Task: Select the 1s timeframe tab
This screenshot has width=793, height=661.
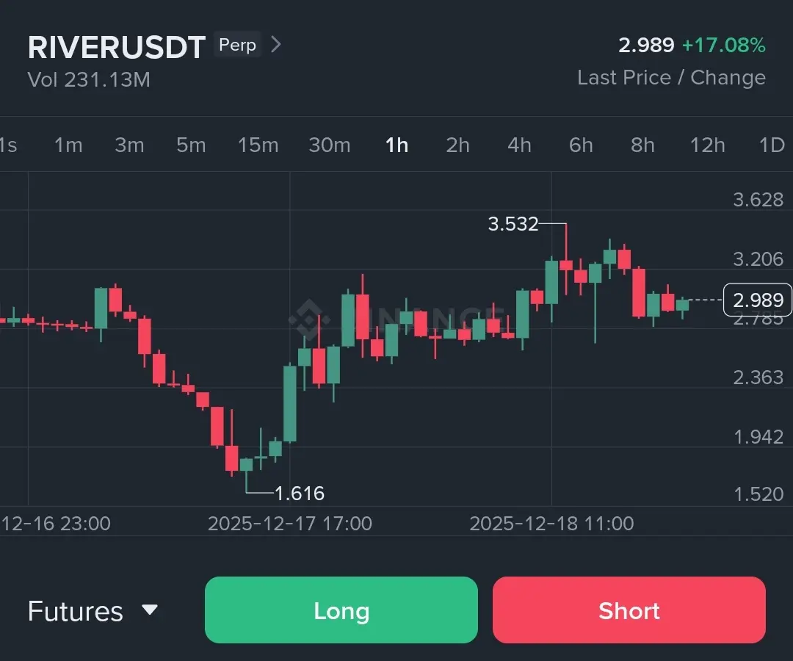Action: tap(9, 145)
